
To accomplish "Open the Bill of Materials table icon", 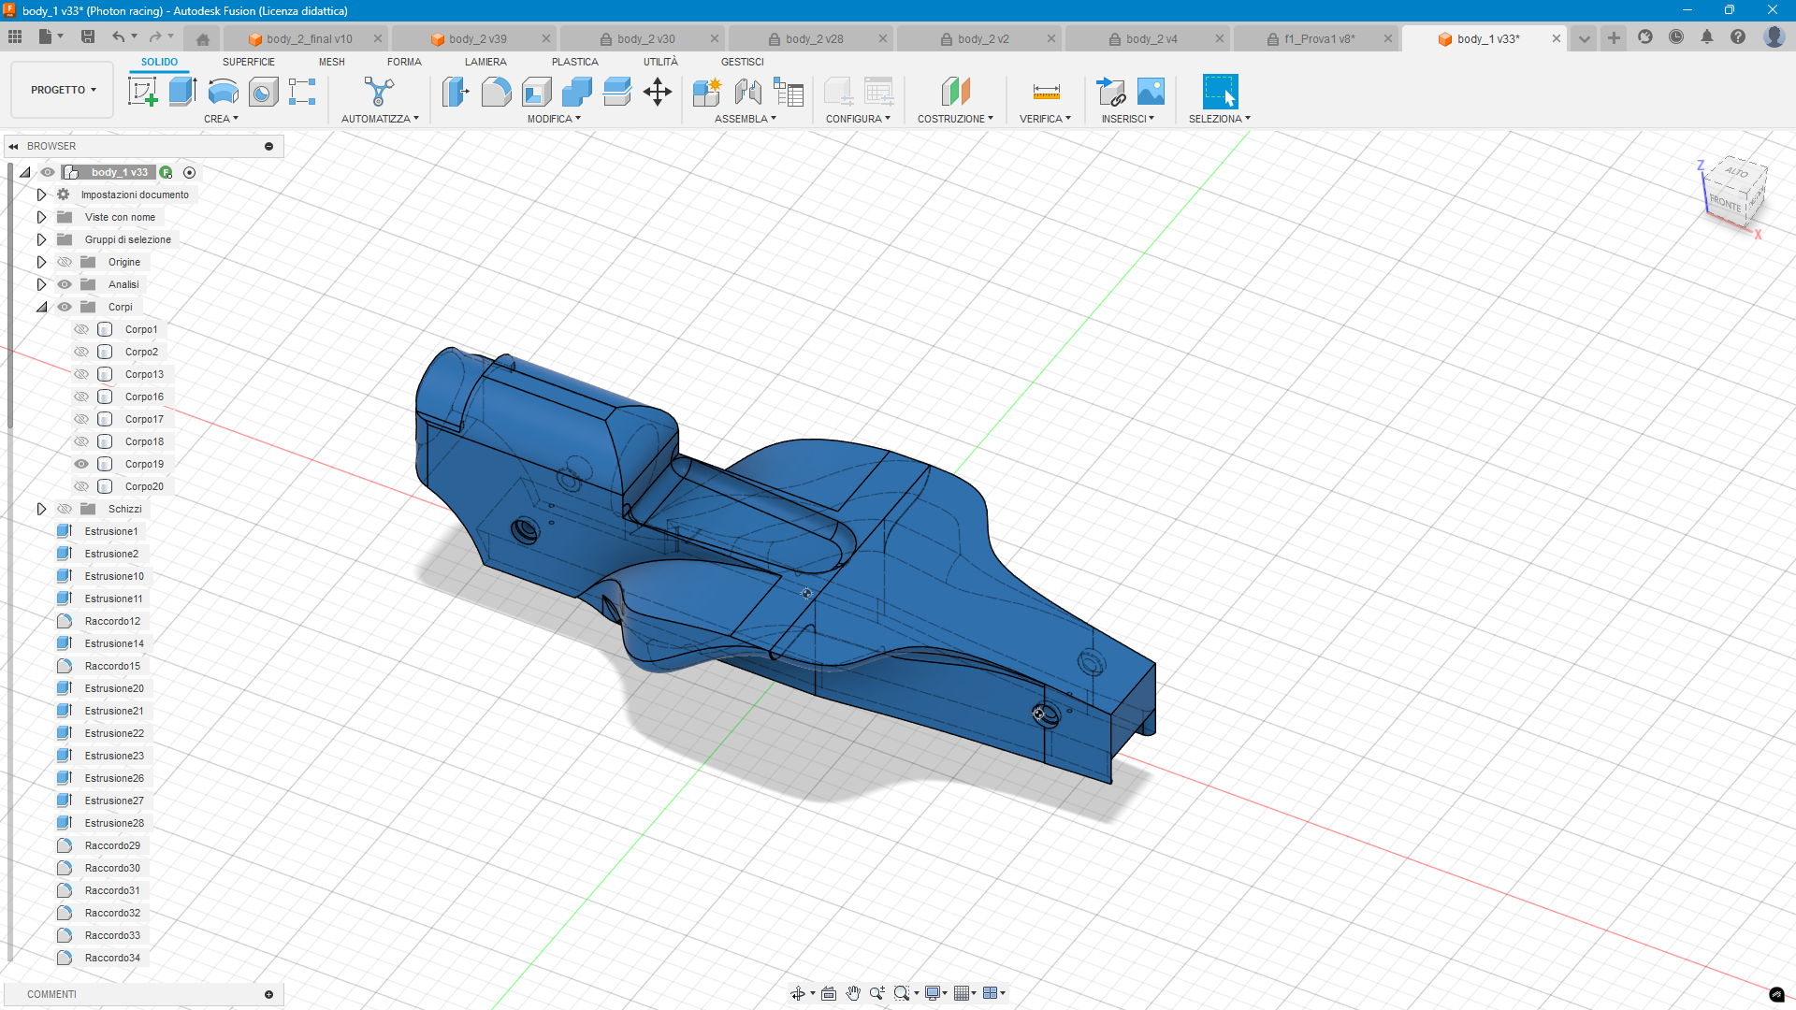I will coord(789,92).
